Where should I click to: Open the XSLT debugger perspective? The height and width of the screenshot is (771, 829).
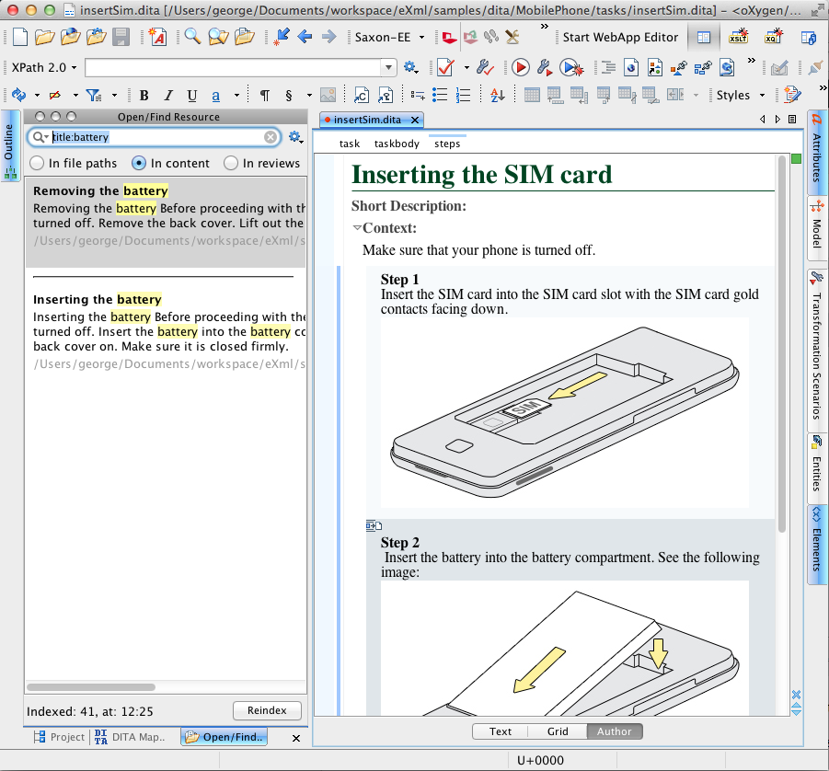738,38
